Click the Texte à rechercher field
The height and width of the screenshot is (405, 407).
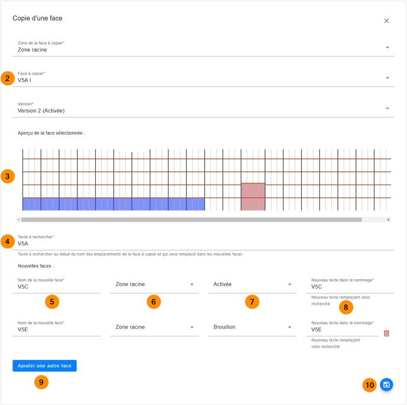pos(203,244)
